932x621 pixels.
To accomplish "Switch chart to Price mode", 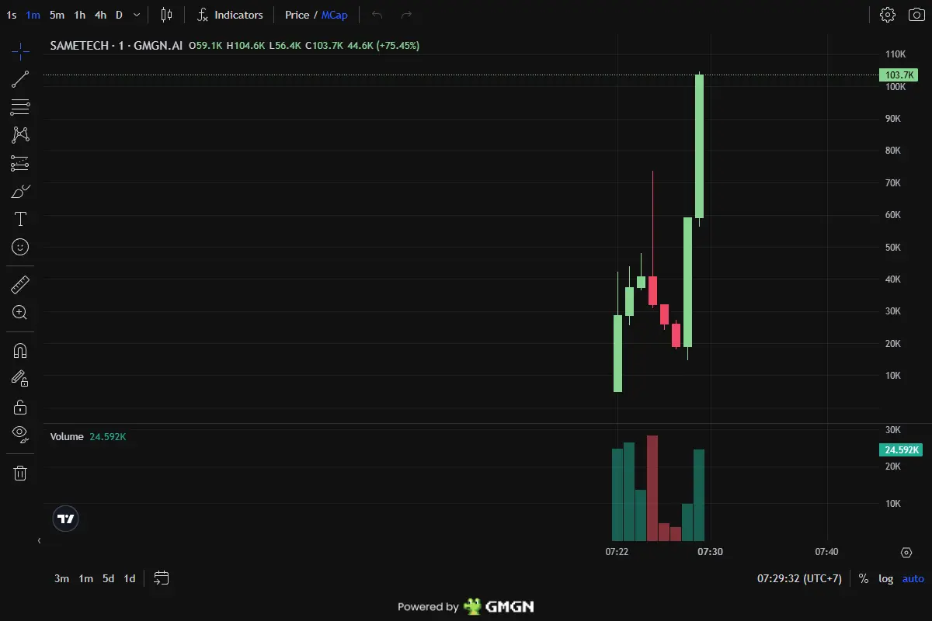I will click(297, 15).
